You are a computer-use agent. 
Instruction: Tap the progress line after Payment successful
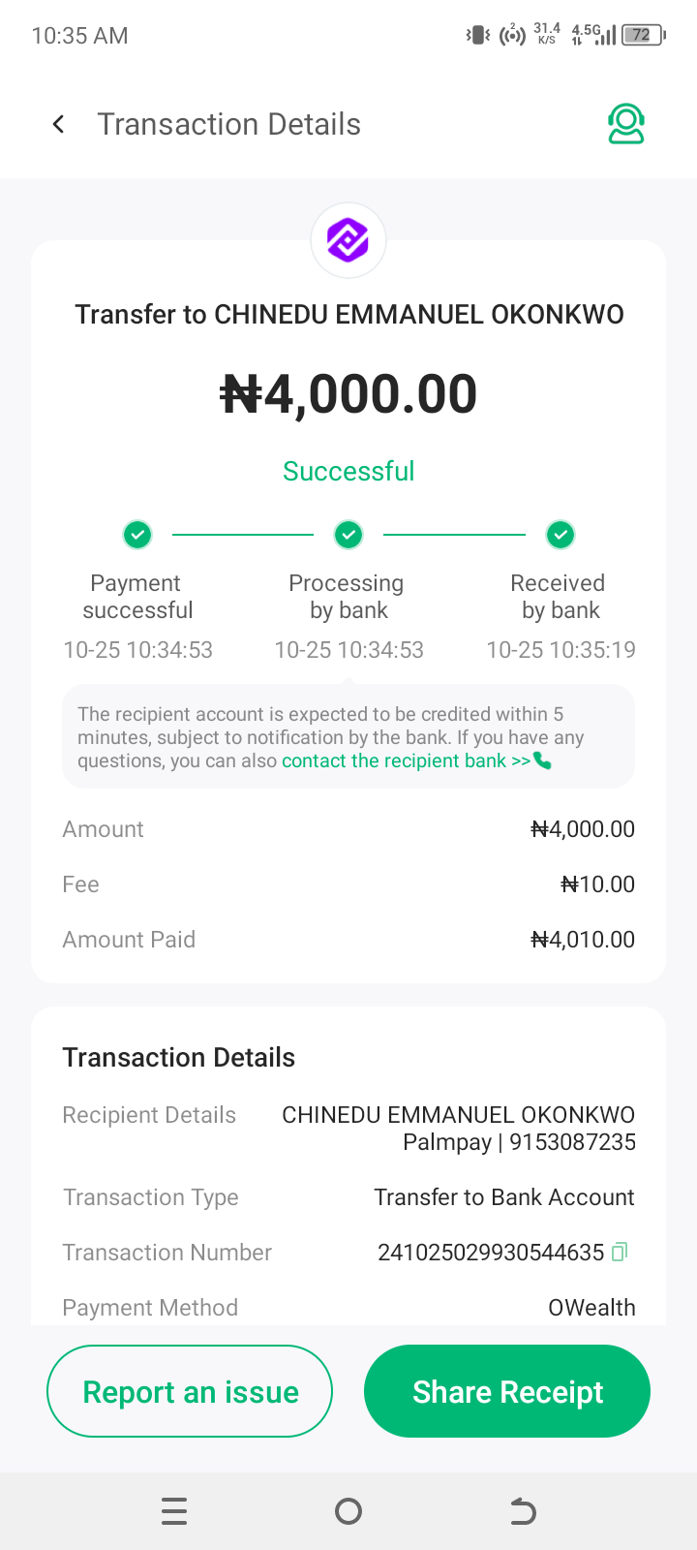pos(243,534)
